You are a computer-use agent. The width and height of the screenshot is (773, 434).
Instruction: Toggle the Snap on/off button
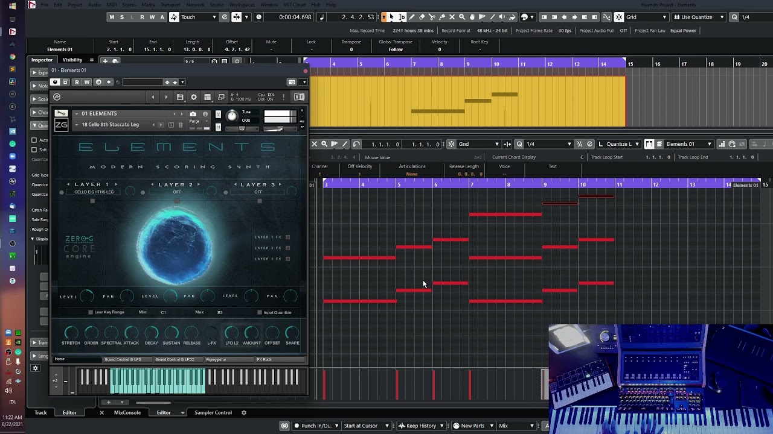[618, 17]
